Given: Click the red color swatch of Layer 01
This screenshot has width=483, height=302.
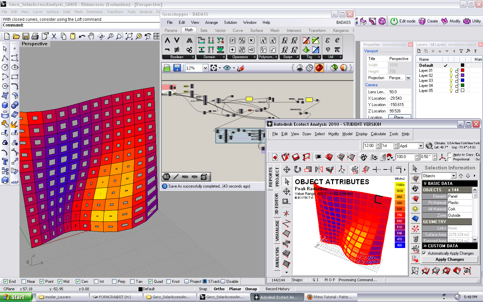Looking at the screenshot, I should tap(463, 70).
